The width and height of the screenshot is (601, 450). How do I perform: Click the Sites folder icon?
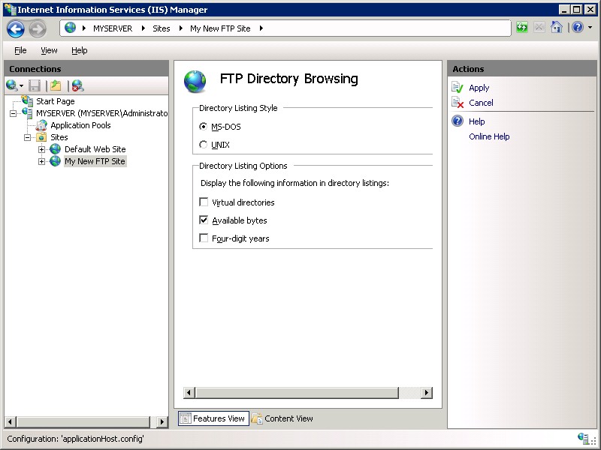(41, 137)
